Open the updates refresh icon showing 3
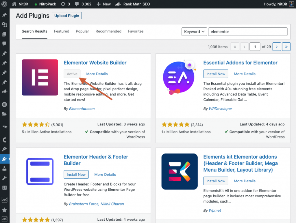Viewport: 296px width, 223px height. click(63, 4)
